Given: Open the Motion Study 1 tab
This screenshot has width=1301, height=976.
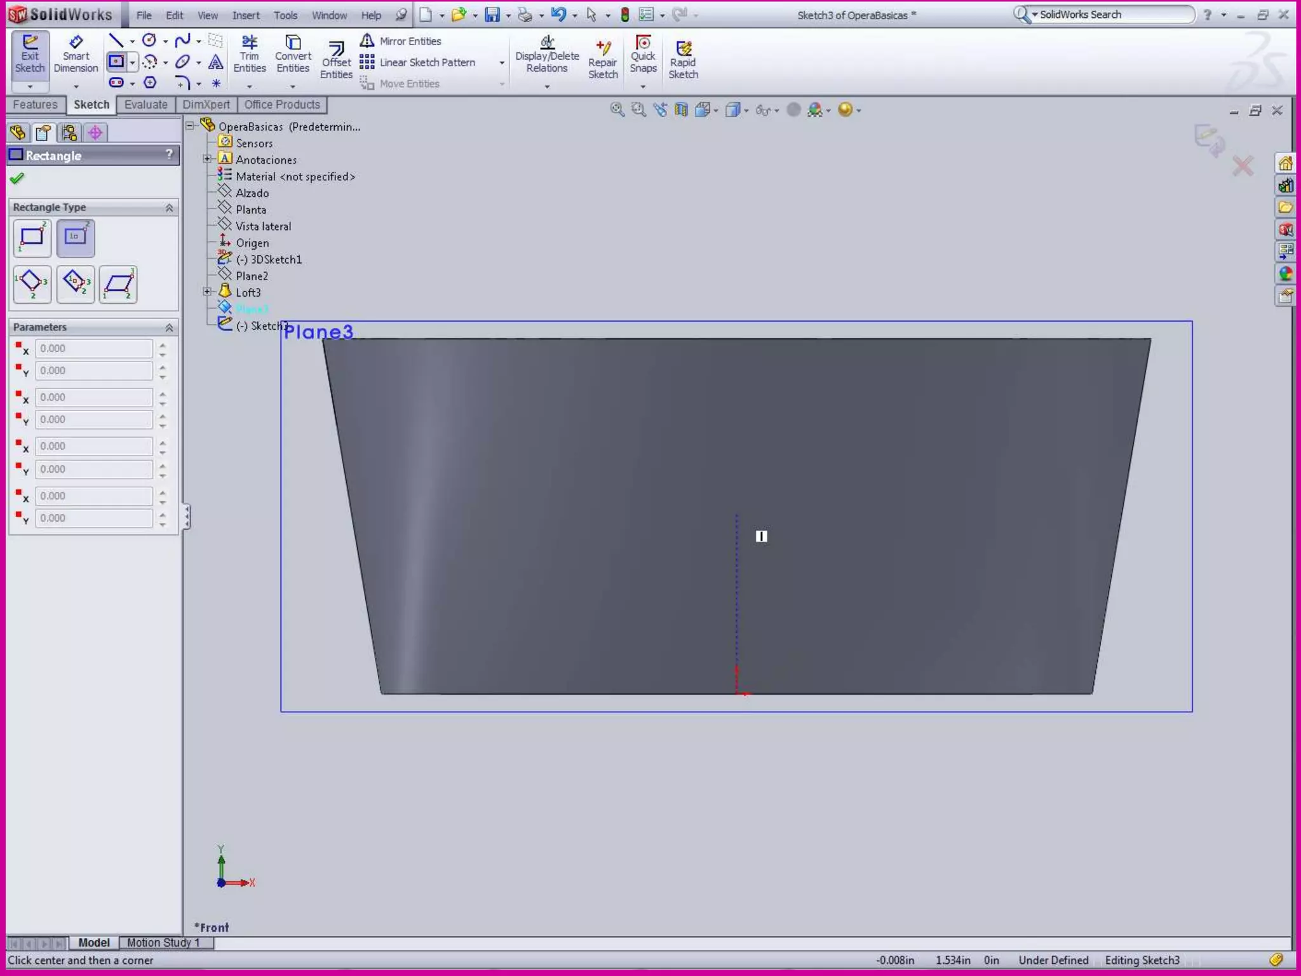Looking at the screenshot, I should (x=163, y=942).
